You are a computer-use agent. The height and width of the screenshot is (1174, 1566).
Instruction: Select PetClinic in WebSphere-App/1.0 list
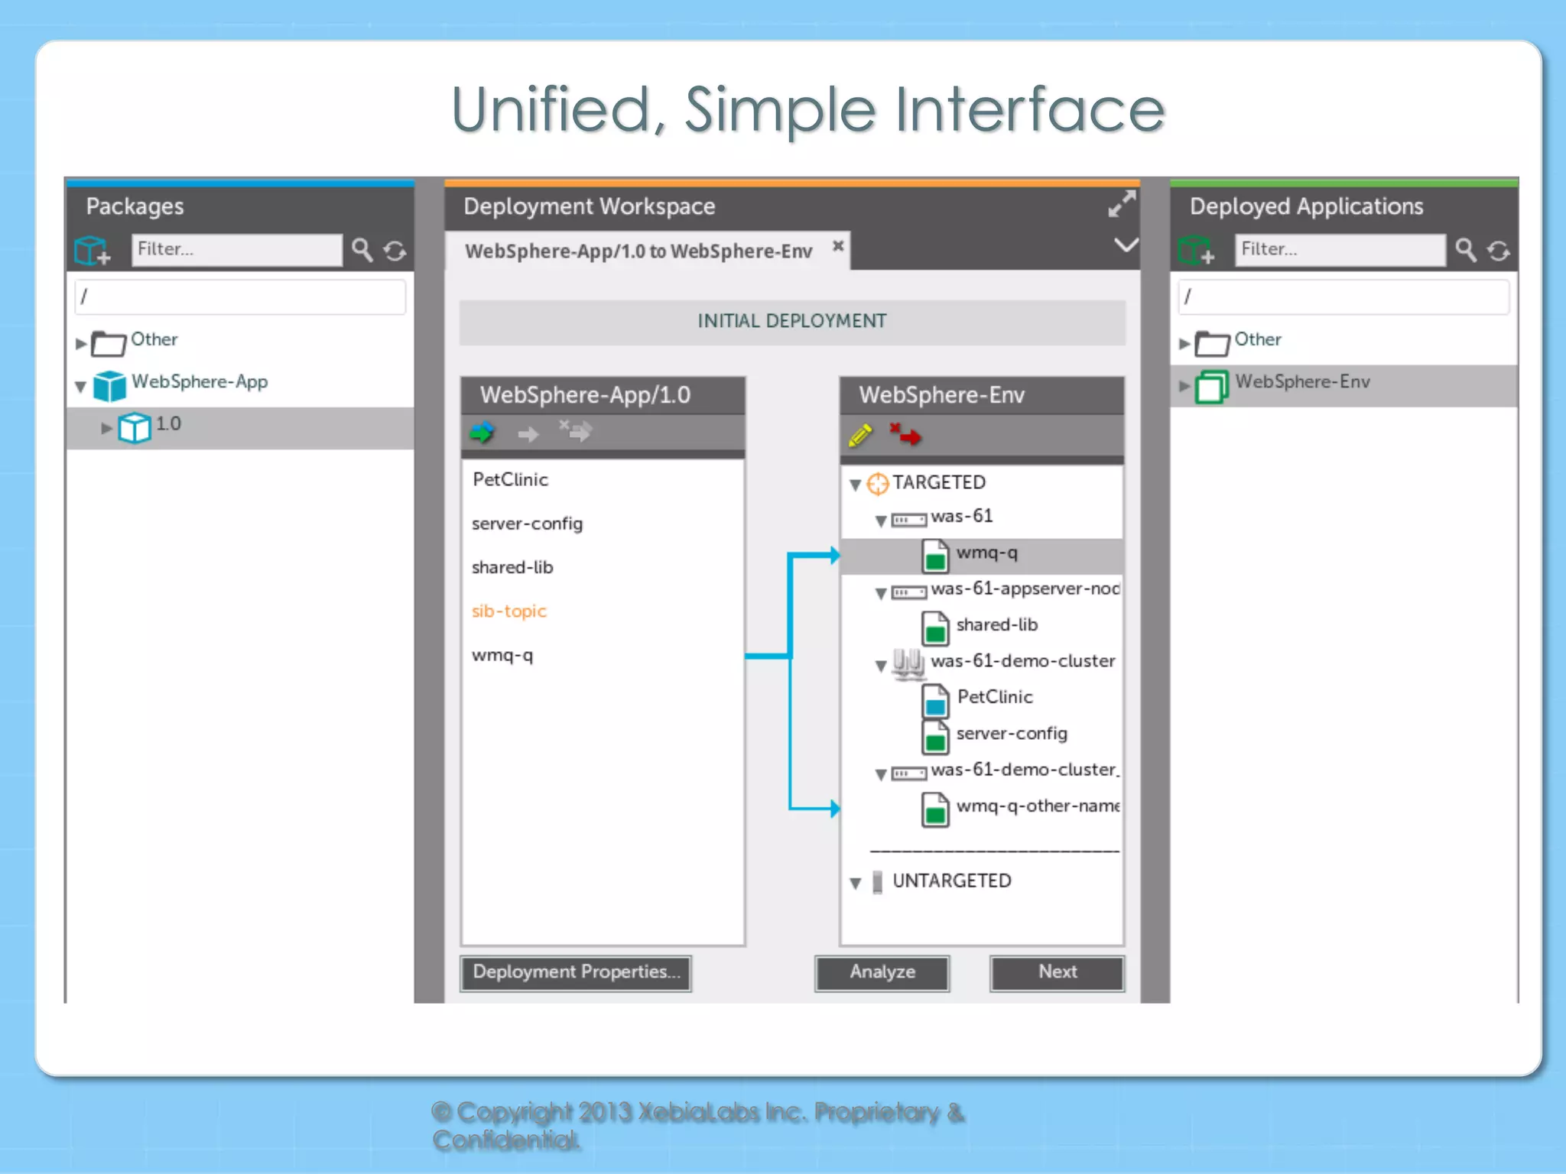pyautogui.click(x=510, y=480)
